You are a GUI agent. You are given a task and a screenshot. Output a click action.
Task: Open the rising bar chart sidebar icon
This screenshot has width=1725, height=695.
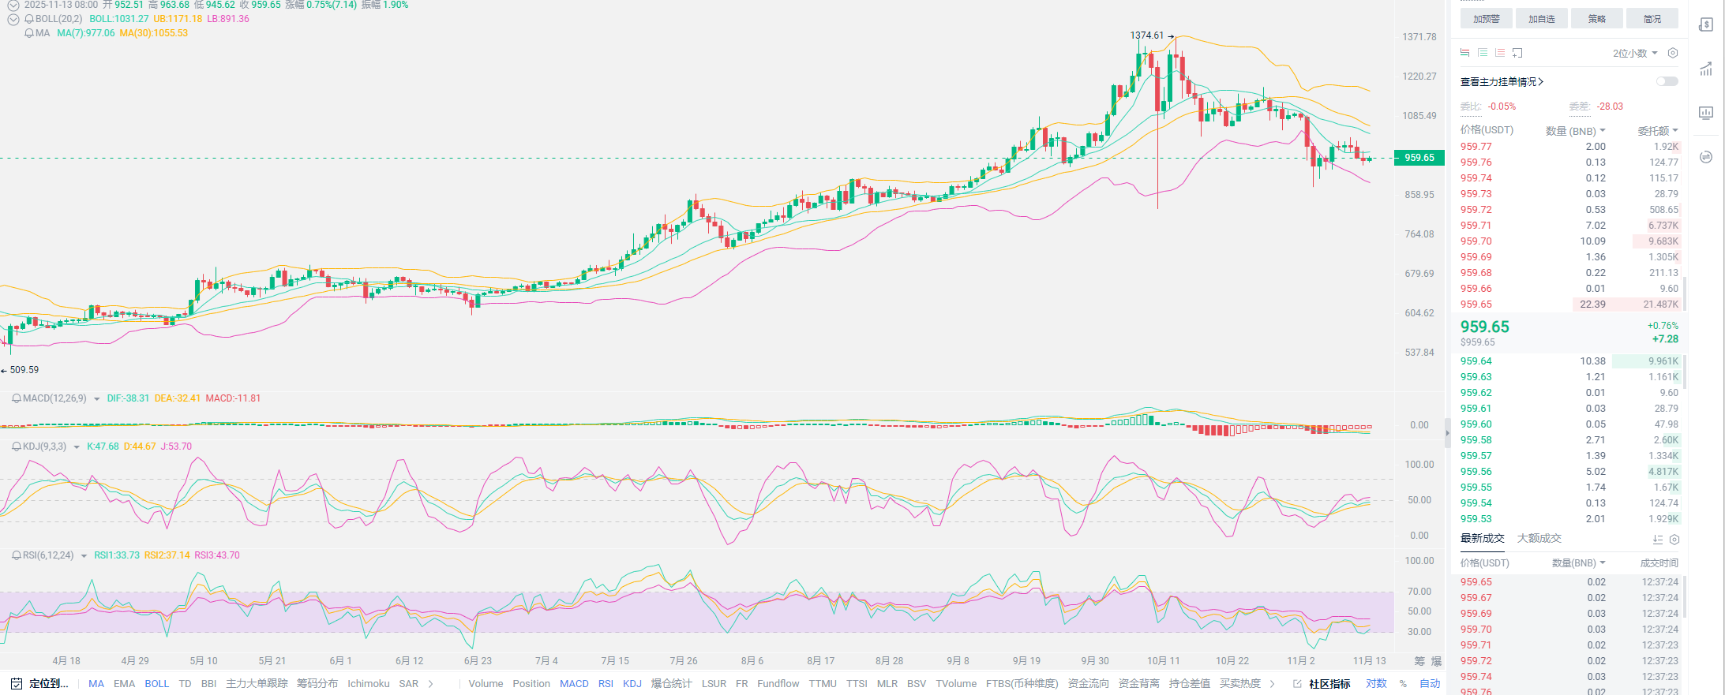point(1706,69)
